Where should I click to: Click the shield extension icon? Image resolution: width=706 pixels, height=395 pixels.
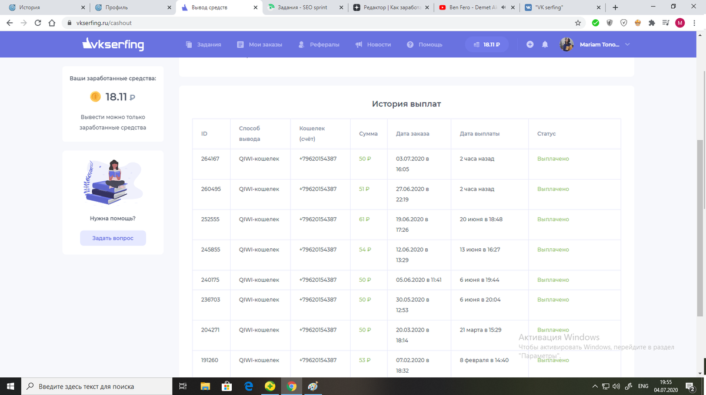610,23
